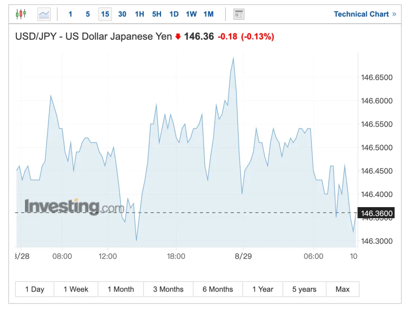Image resolution: width=406 pixels, height=309 pixels.
Task: Switch to 30 minute interval
Action: [122, 14]
